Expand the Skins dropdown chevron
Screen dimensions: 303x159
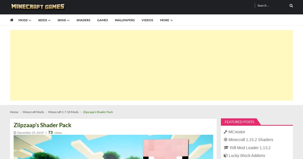pos(68,20)
